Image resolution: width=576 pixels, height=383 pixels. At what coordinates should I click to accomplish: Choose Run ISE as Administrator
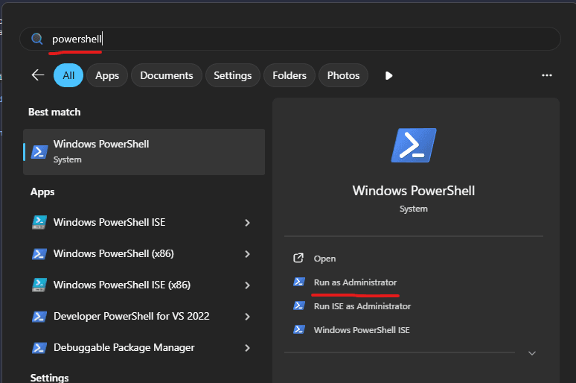coord(362,306)
